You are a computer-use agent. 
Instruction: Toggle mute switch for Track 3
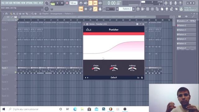[x=16, y=44]
